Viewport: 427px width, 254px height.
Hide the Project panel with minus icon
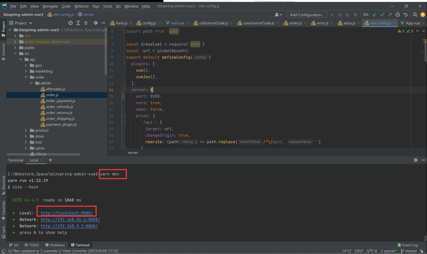pyautogui.click(x=103, y=23)
